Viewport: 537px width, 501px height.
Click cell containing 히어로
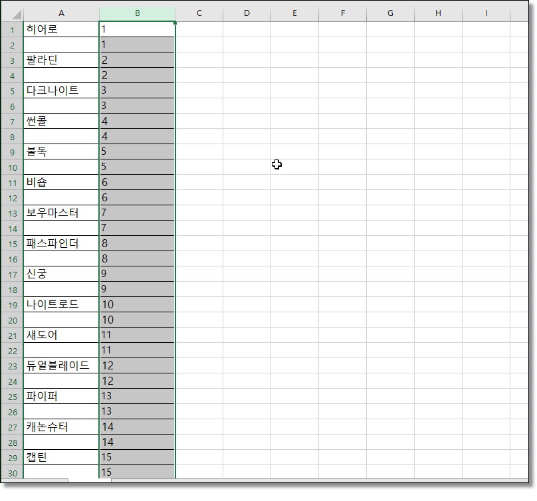click(61, 29)
